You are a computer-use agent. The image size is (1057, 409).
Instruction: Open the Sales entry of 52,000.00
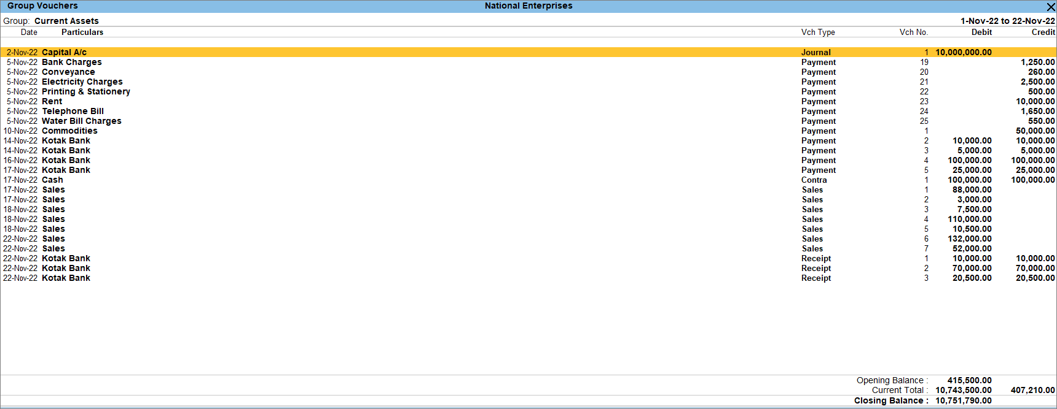click(528, 248)
